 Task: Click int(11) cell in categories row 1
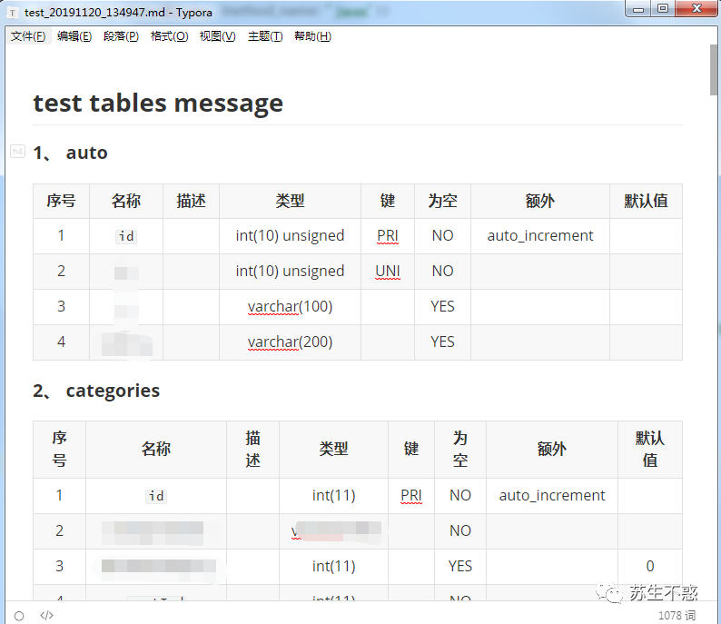(x=334, y=496)
